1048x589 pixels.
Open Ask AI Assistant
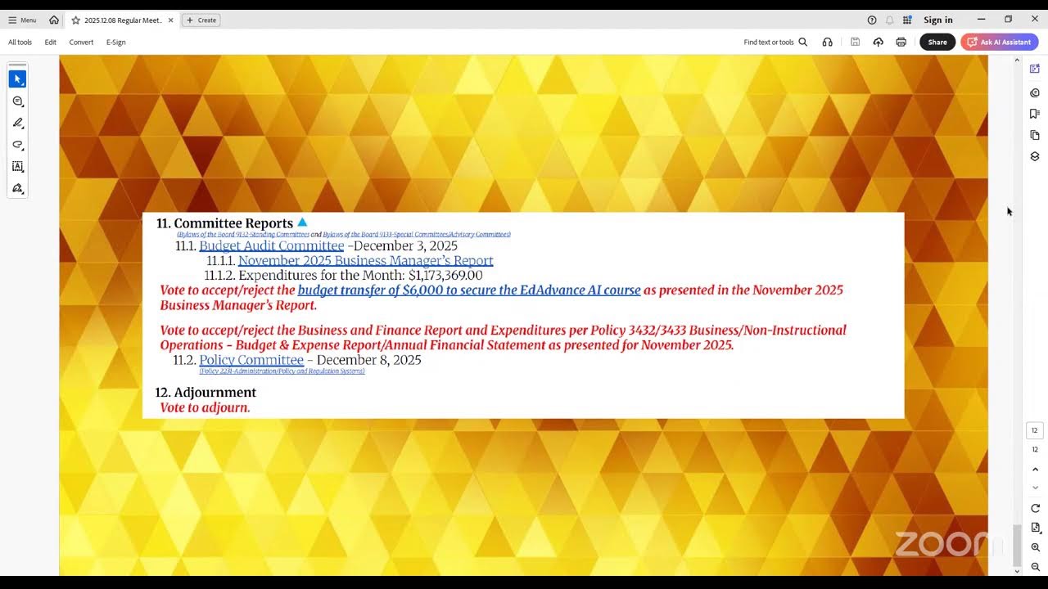(1000, 42)
